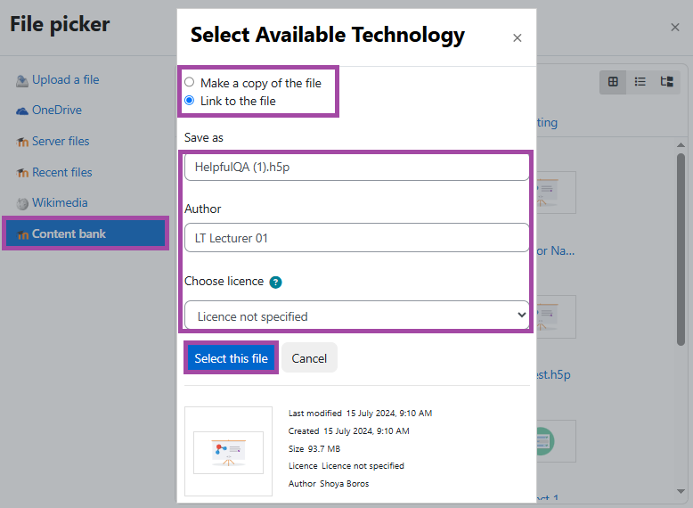Switch to icon grid view
693x508 pixels.
click(x=613, y=82)
